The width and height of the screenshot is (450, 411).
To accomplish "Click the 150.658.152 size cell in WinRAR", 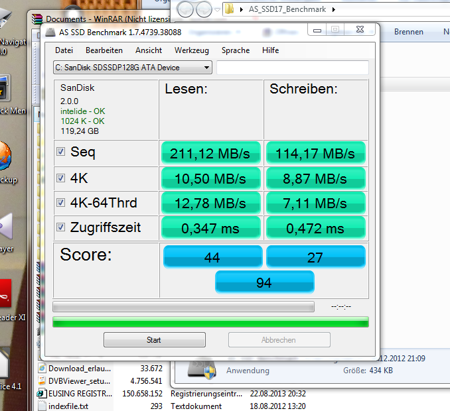I will [x=142, y=394].
